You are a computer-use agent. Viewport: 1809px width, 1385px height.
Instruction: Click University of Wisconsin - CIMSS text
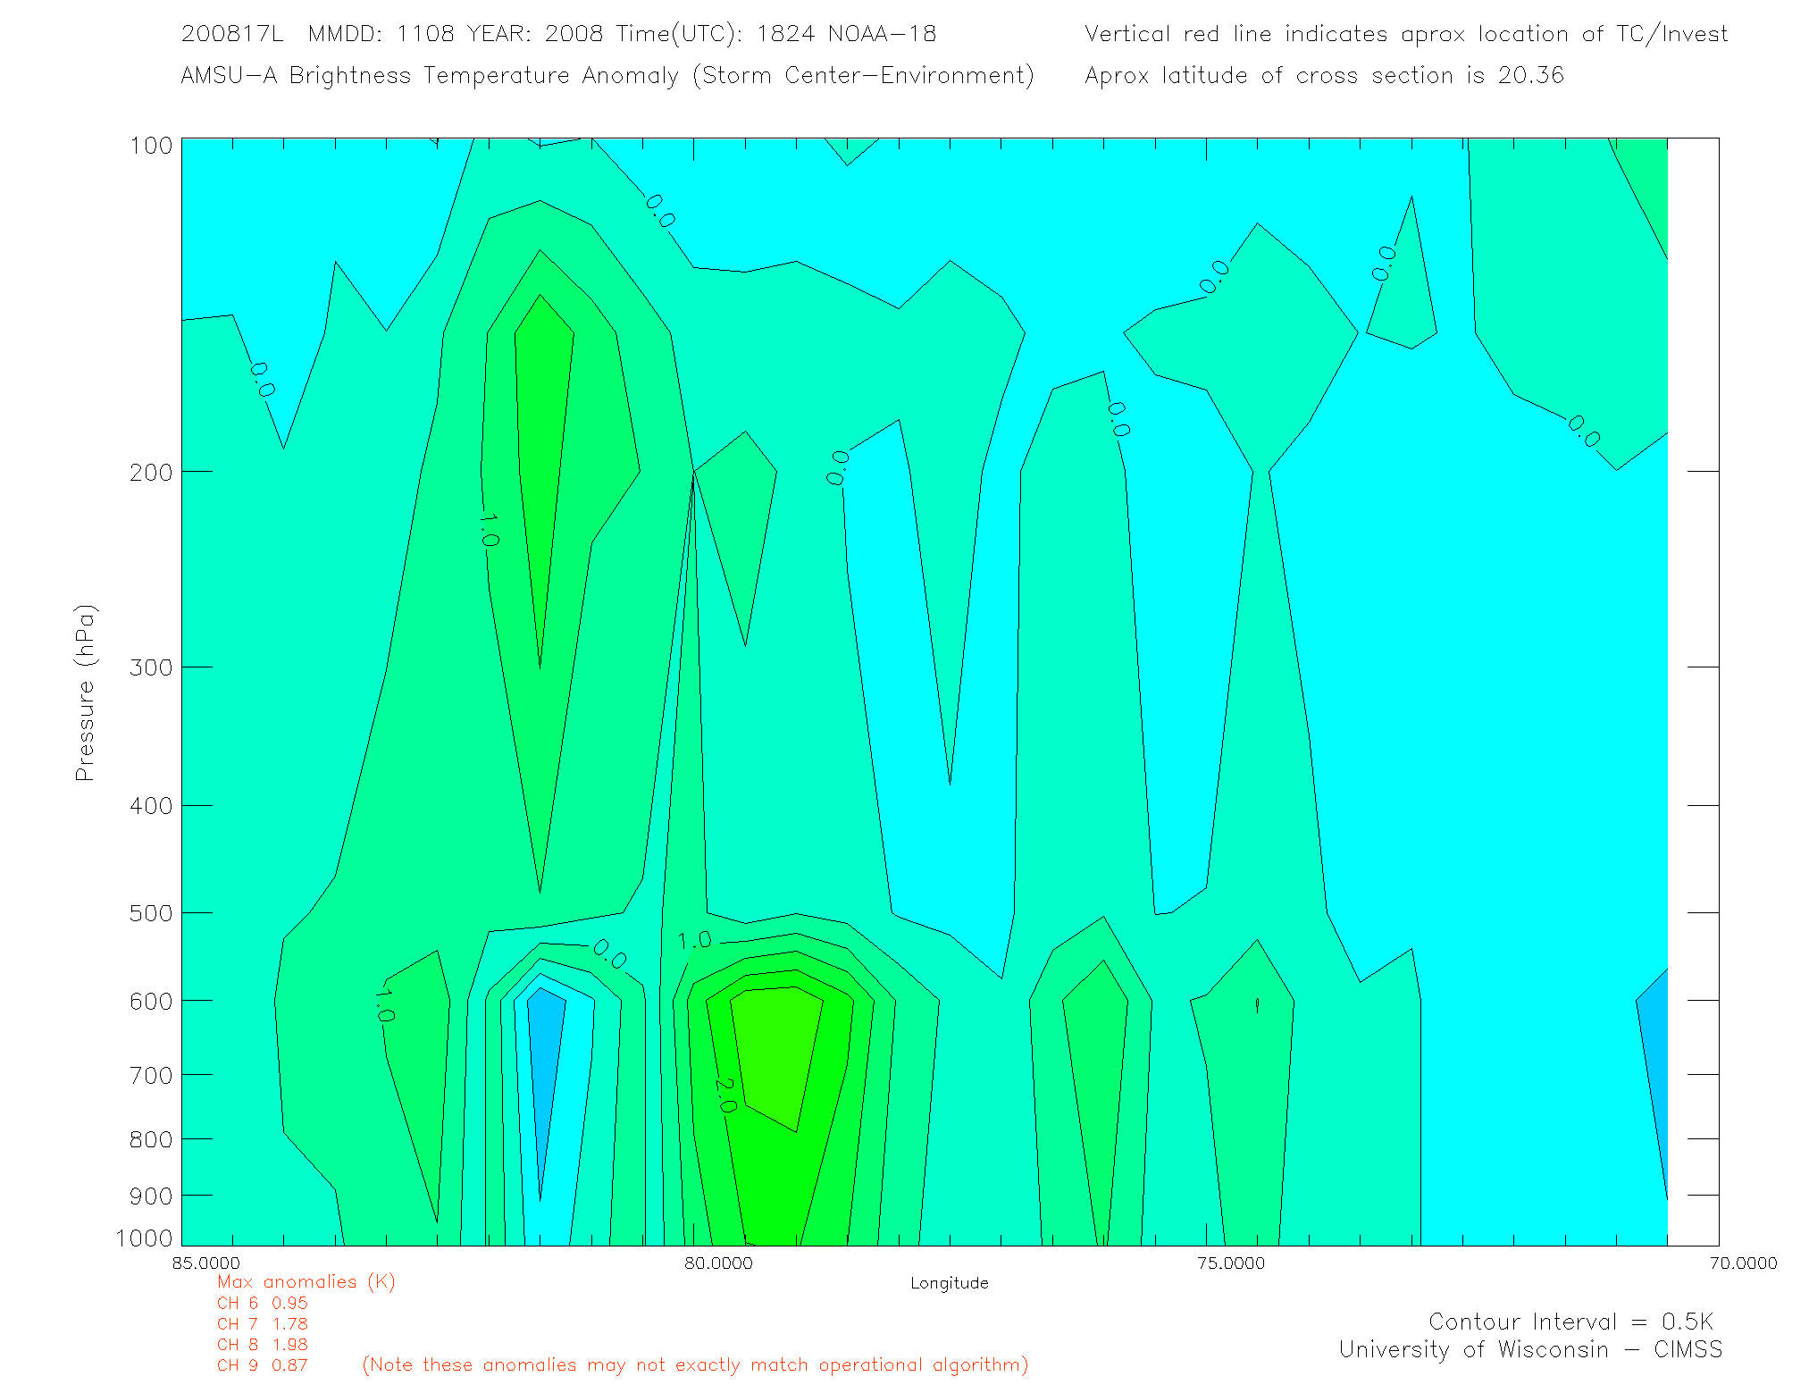pos(1529,1349)
